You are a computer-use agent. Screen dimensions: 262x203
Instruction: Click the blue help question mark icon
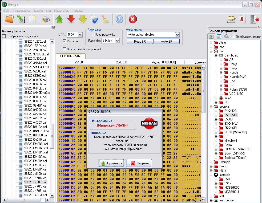pos(119,19)
